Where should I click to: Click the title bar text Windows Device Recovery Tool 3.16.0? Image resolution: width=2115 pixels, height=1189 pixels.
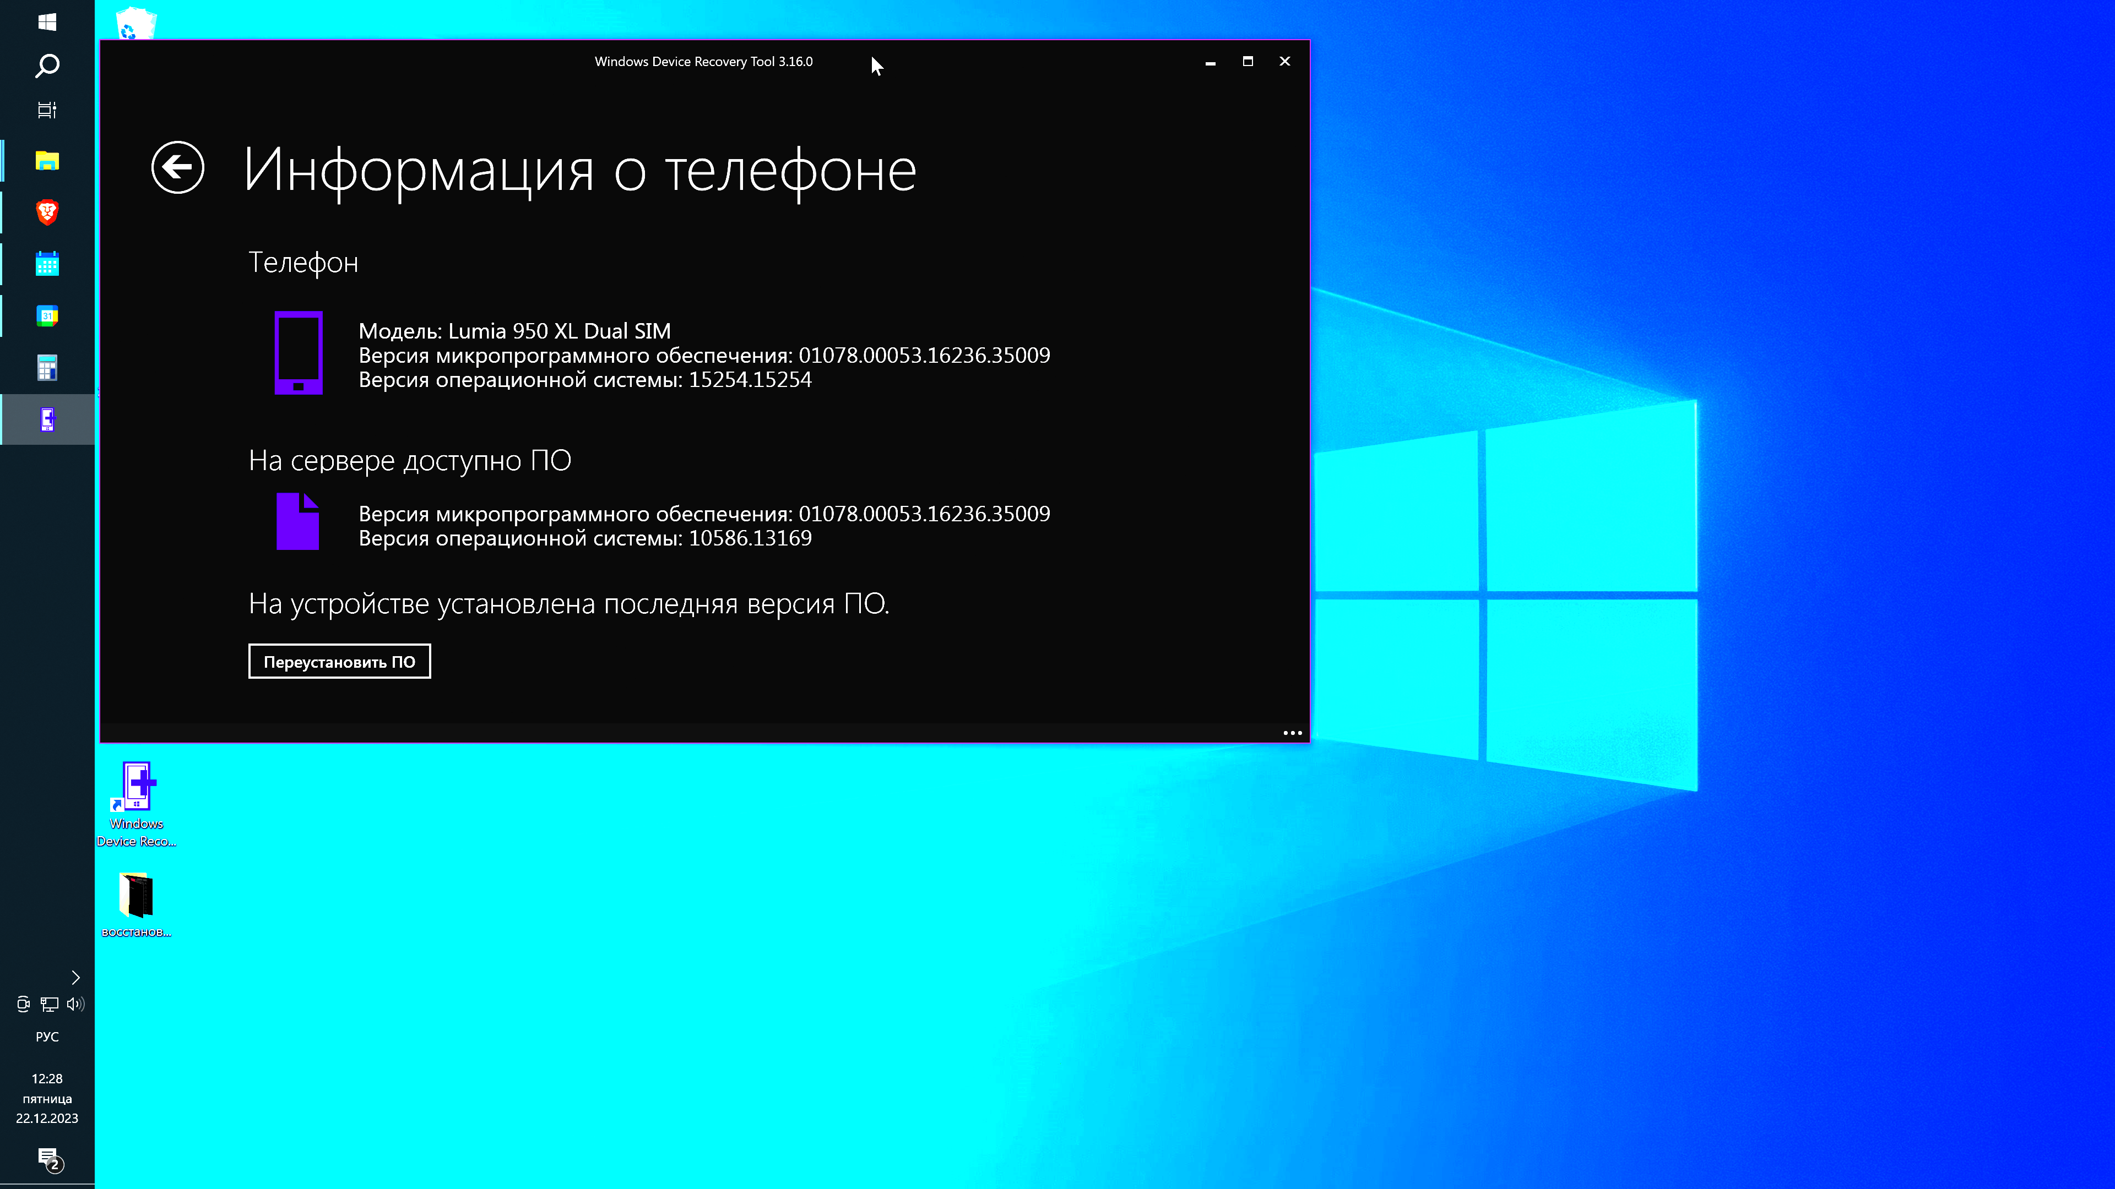[704, 62]
